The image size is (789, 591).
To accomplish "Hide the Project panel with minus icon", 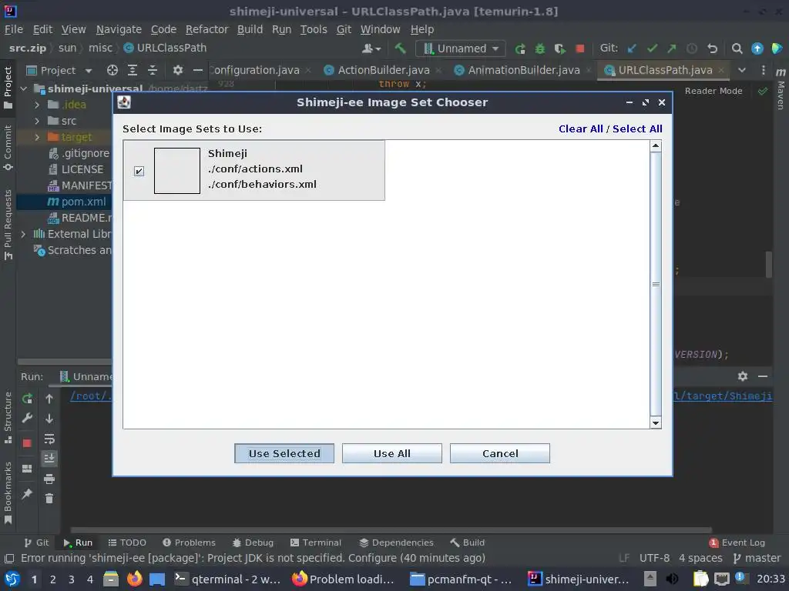I will [x=198, y=70].
